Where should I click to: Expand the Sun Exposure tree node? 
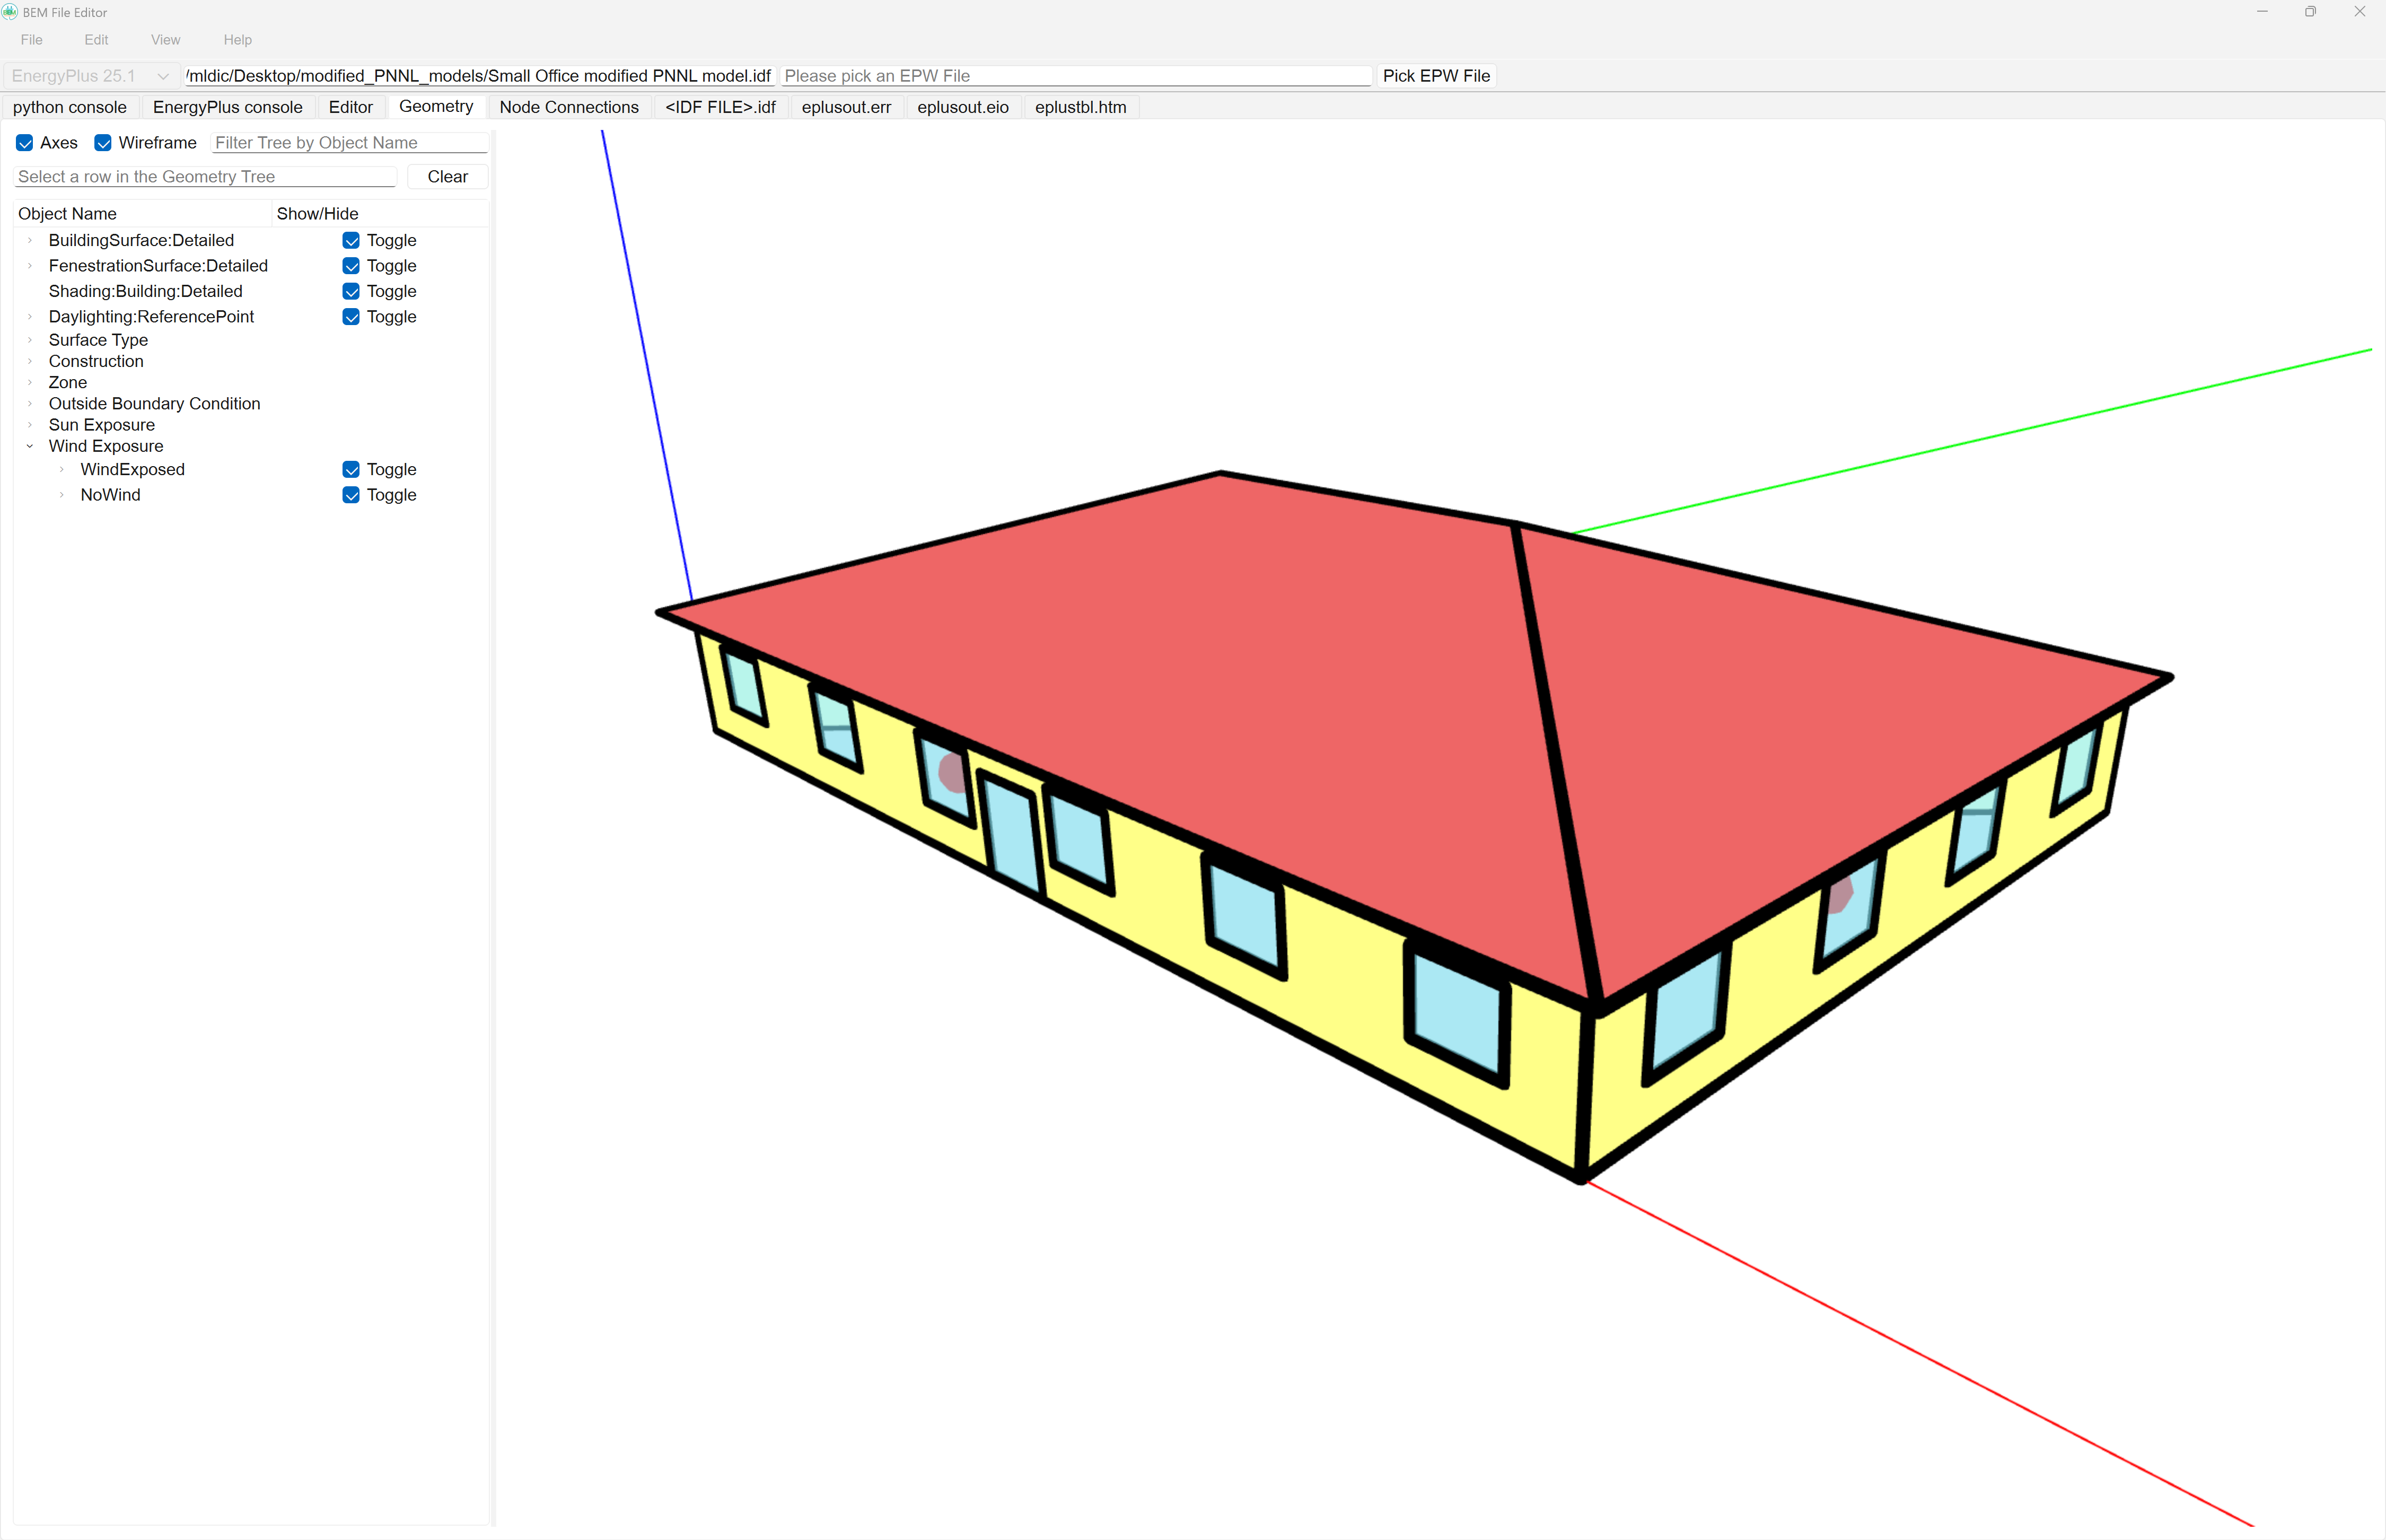30,425
